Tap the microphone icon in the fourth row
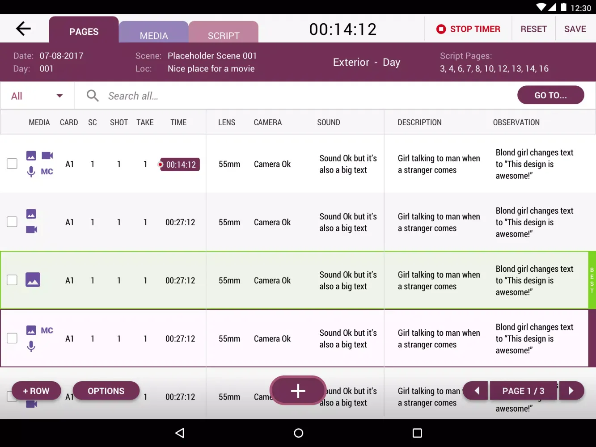Image resolution: width=596 pixels, height=447 pixels. [x=31, y=346]
